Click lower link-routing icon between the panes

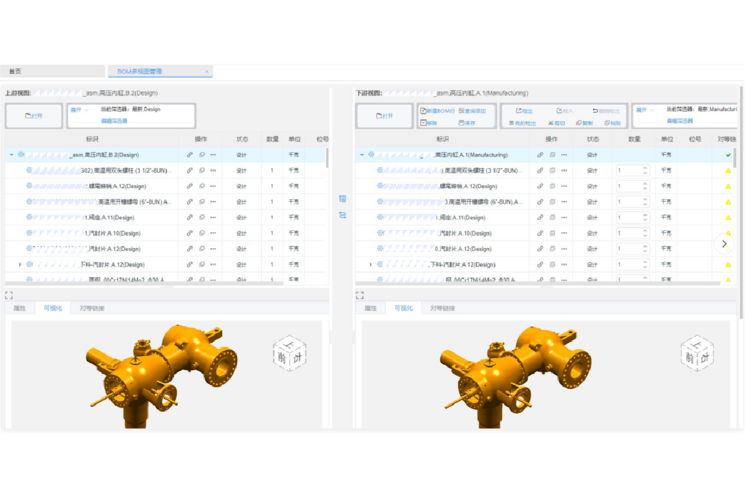[342, 215]
